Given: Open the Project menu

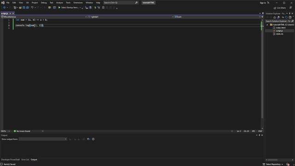Looking at the screenshot, I should coord(35,3).
